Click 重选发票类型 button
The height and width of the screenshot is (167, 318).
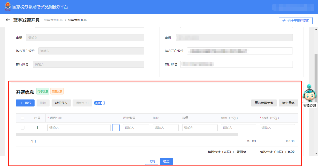[264, 103]
